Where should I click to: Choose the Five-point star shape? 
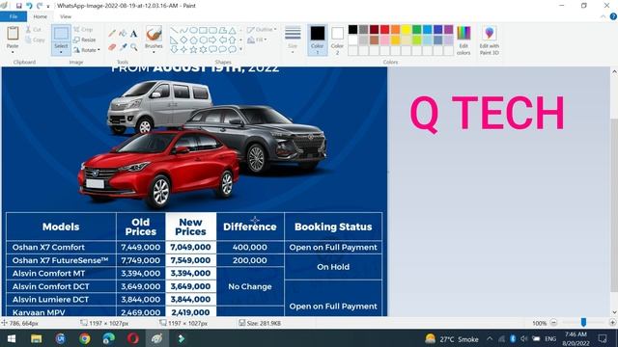[193, 49]
